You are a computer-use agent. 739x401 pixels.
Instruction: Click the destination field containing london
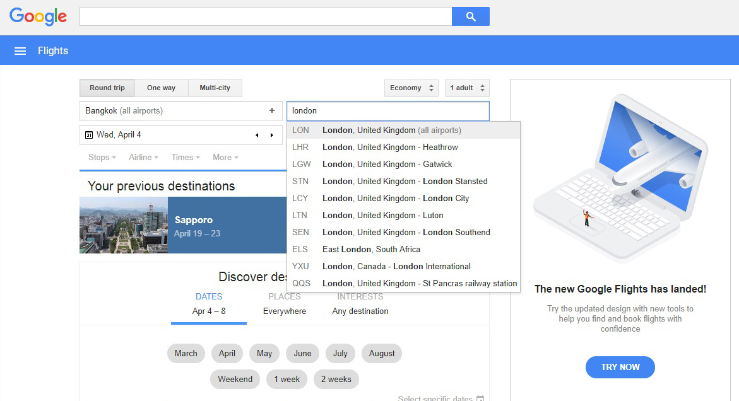388,111
